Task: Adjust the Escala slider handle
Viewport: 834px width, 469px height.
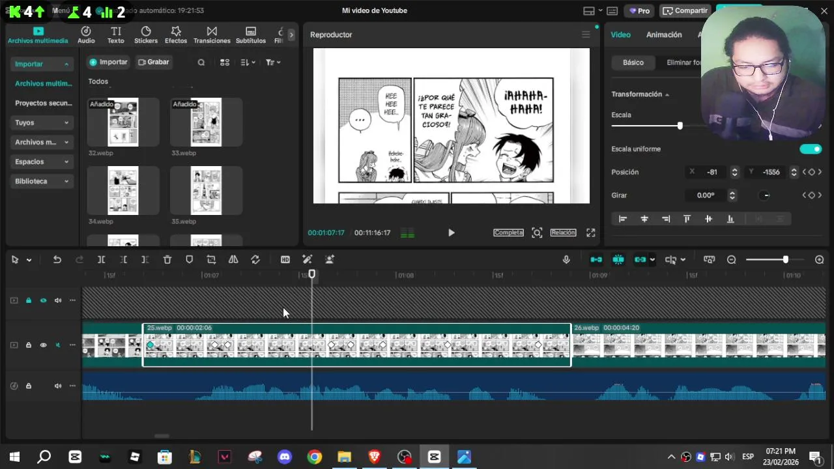Action: click(680, 126)
